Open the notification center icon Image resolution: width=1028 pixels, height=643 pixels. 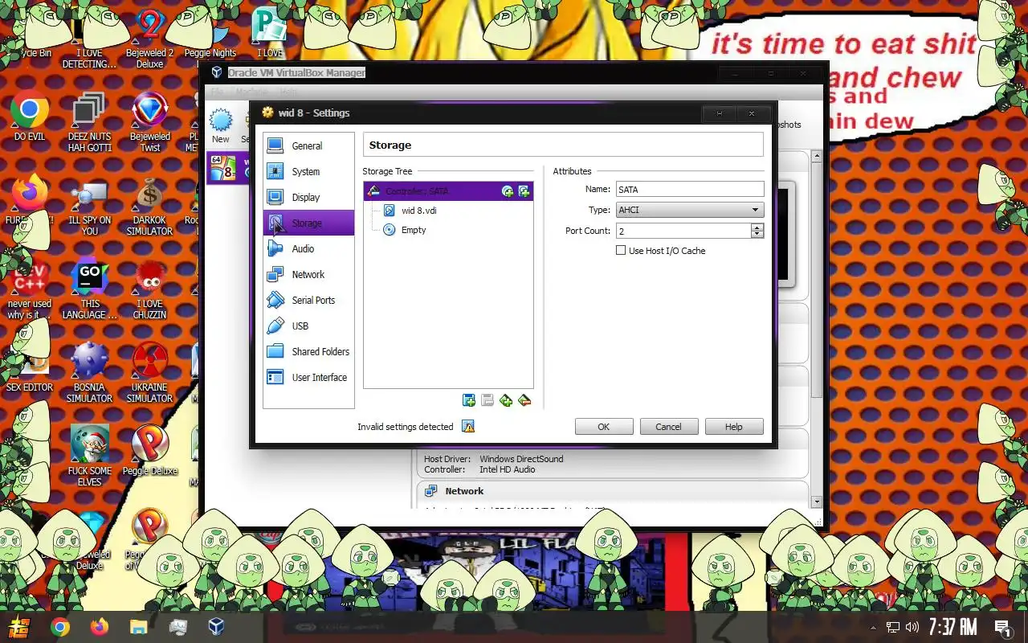1002,627
